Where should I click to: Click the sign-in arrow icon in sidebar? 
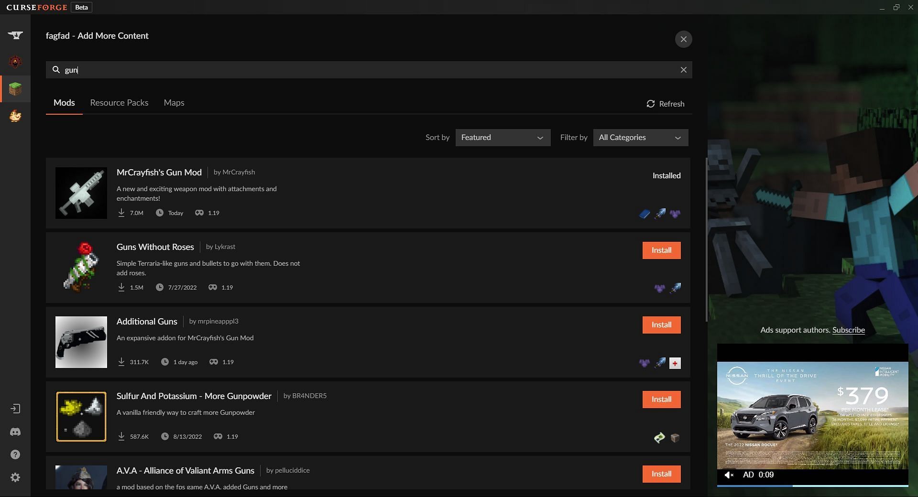click(x=15, y=409)
